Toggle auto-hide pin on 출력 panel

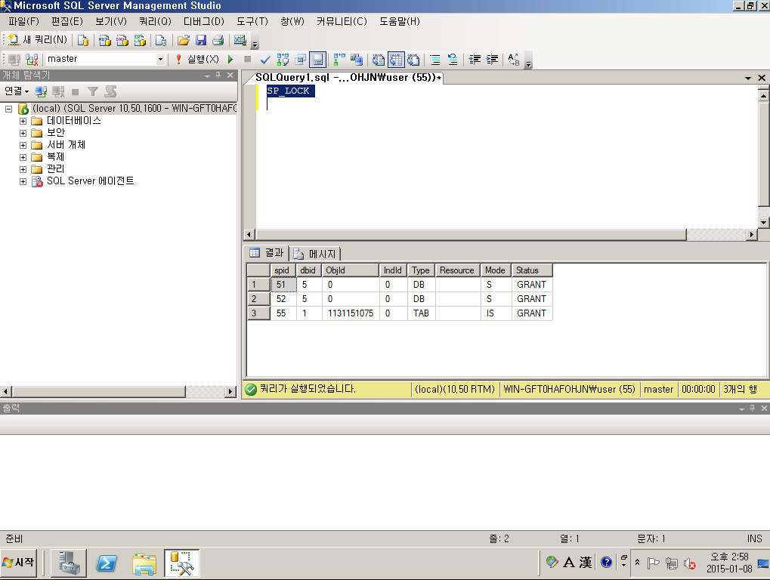pos(753,409)
